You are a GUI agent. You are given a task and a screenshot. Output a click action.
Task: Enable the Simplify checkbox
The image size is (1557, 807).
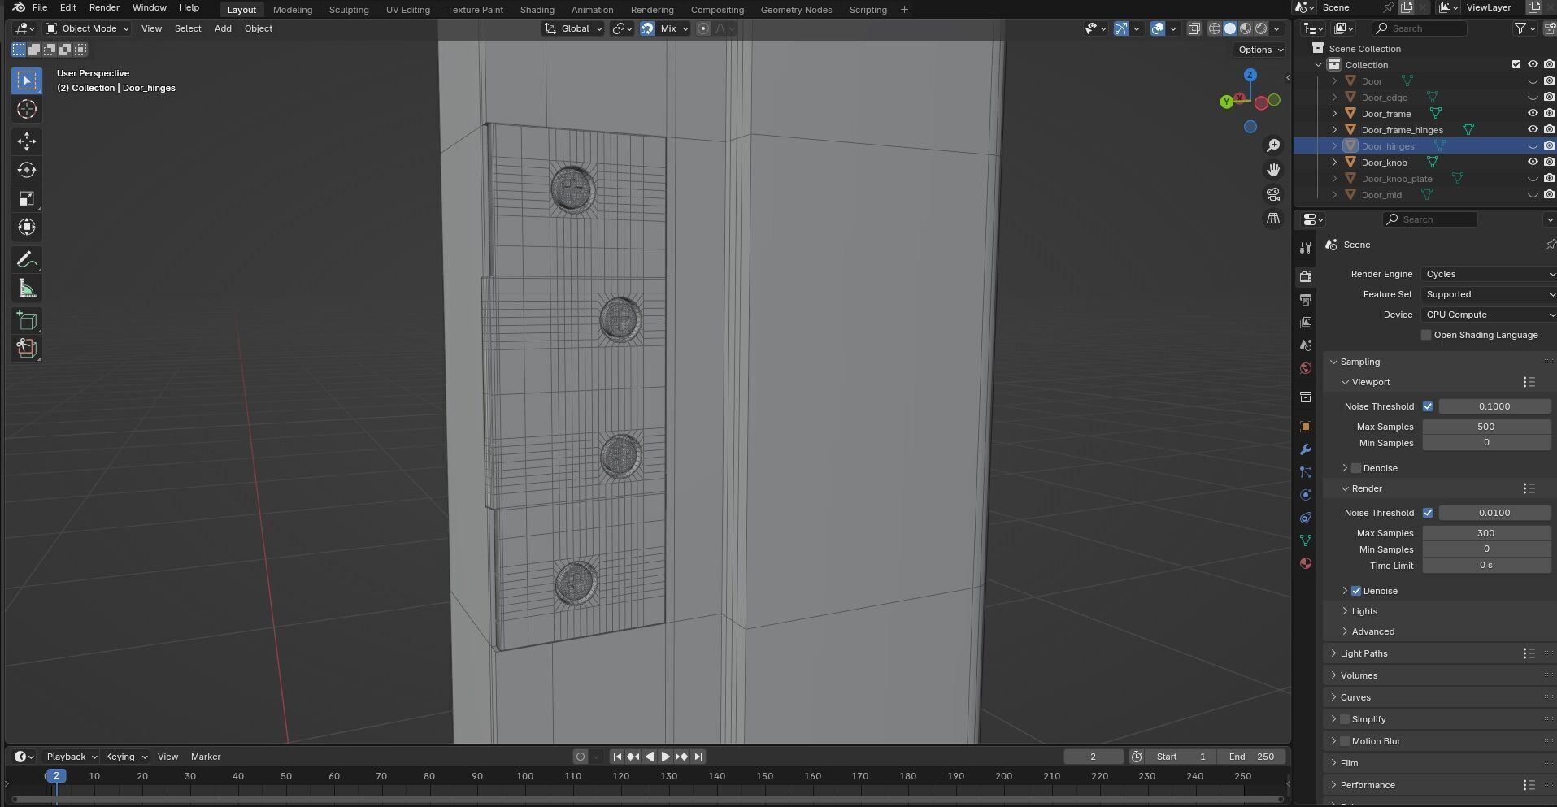pyautogui.click(x=1345, y=719)
